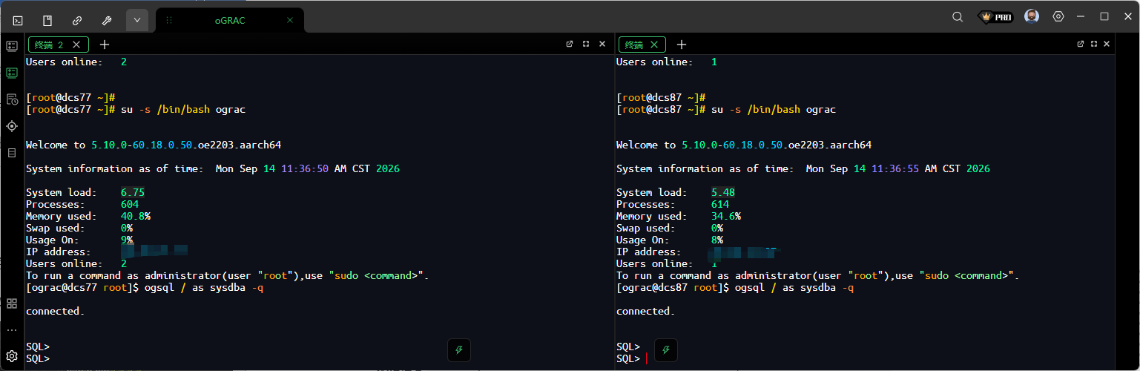The width and height of the screenshot is (1140, 371).
Task: Click the last SQL> prompt in left terminal
Action: click(38, 359)
